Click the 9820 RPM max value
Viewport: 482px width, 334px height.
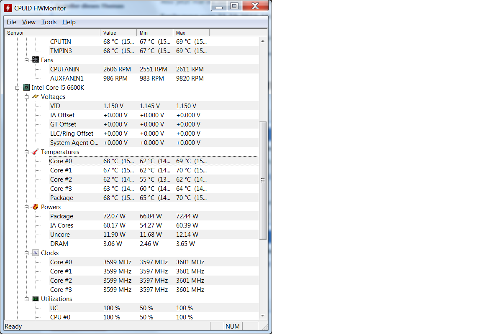coord(190,78)
